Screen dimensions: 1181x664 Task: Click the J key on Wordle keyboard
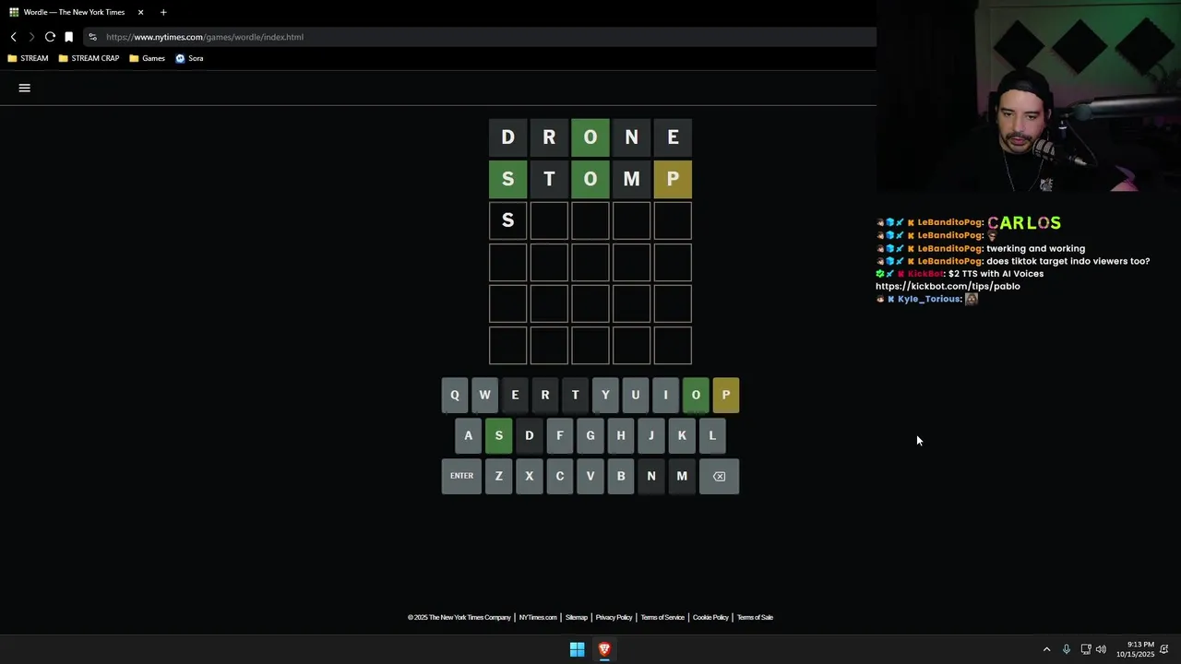pos(651,435)
